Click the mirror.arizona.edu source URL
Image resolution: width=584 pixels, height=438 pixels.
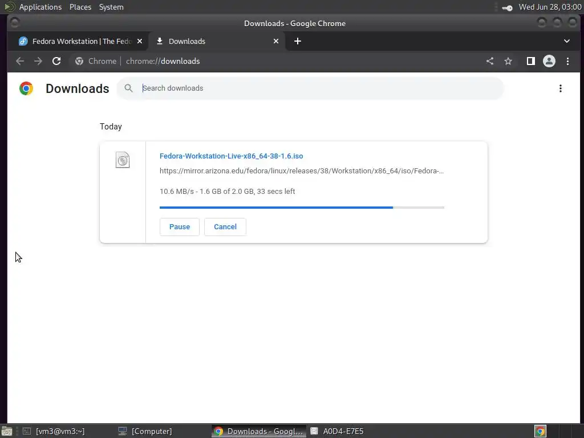coord(302,171)
